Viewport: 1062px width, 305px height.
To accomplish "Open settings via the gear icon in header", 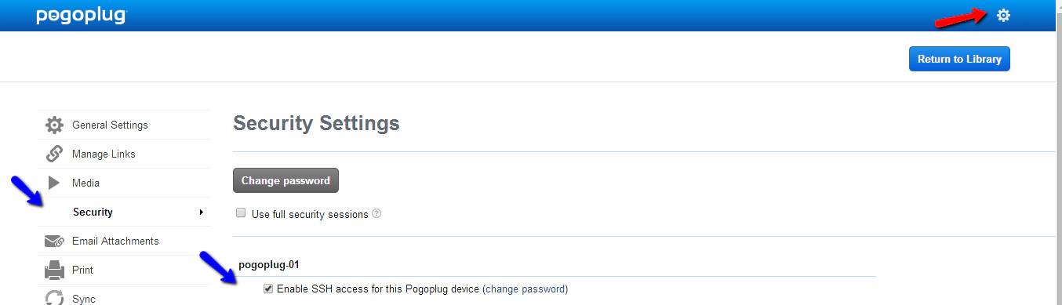I will pyautogui.click(x=1002, y=15).
